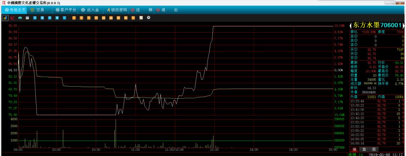This screenshot has height=156, width=406.
Task: Open the drawing notepad icon beside the gear
Action: (141, 18)
